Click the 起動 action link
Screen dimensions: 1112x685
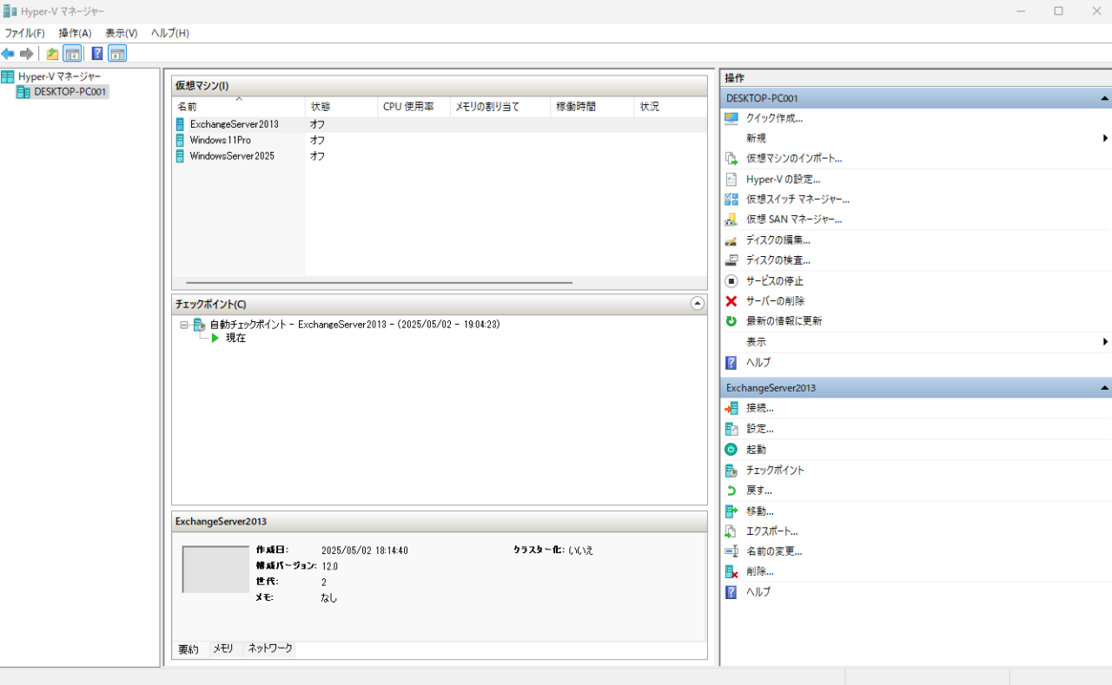coord(756,450)
